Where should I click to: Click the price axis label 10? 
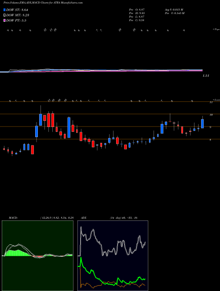pos(211,115)
